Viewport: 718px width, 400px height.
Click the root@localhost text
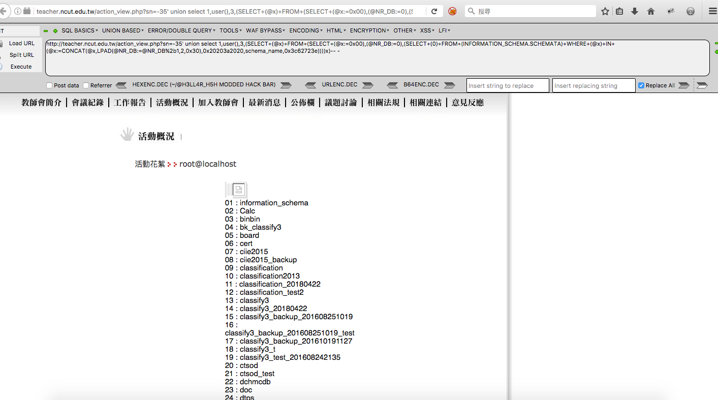(208, 164)
